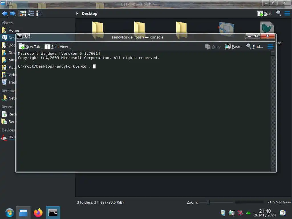Image resolution: width=292 pixels, height=219 pixels.
Task: Switch to Konsole via taskbar button
Action: click(53, 213)
